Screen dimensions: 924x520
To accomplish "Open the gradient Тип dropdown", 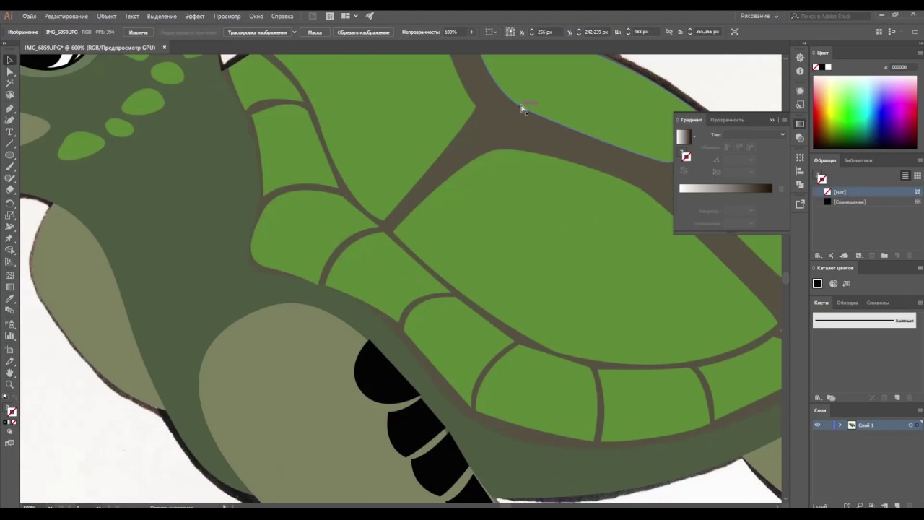I will point(755,134).
